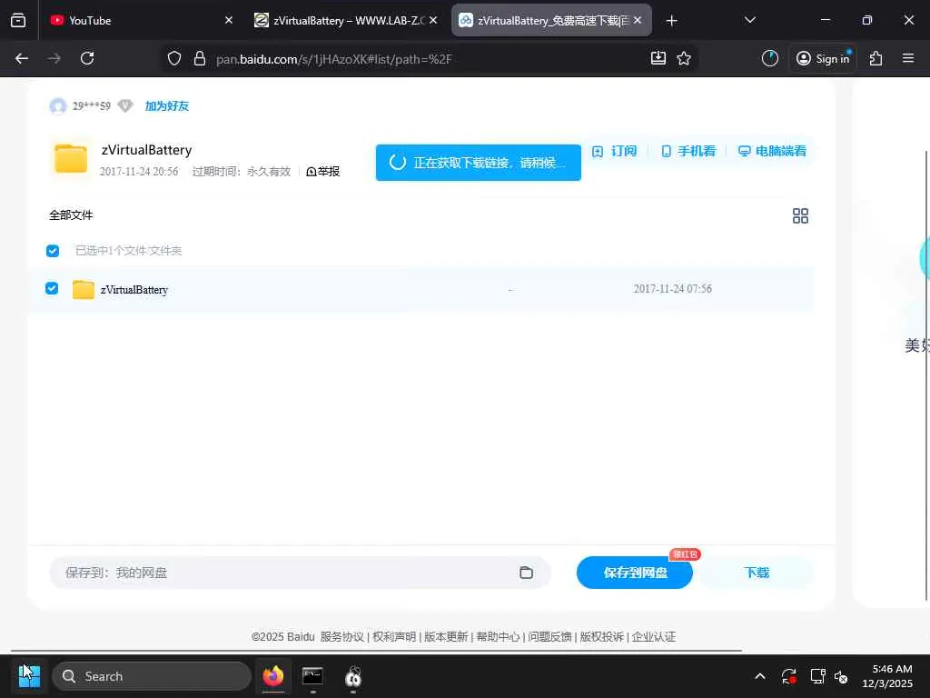Click the 全部文件 all files breadcrumb
The width and height of the screenshot is (930, 698).
(71, 214)
